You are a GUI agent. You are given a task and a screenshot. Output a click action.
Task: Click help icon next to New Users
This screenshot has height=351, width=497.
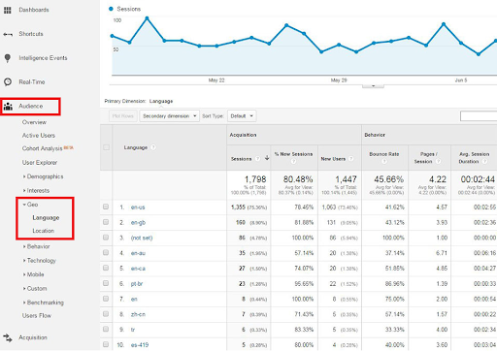(350, 159)
